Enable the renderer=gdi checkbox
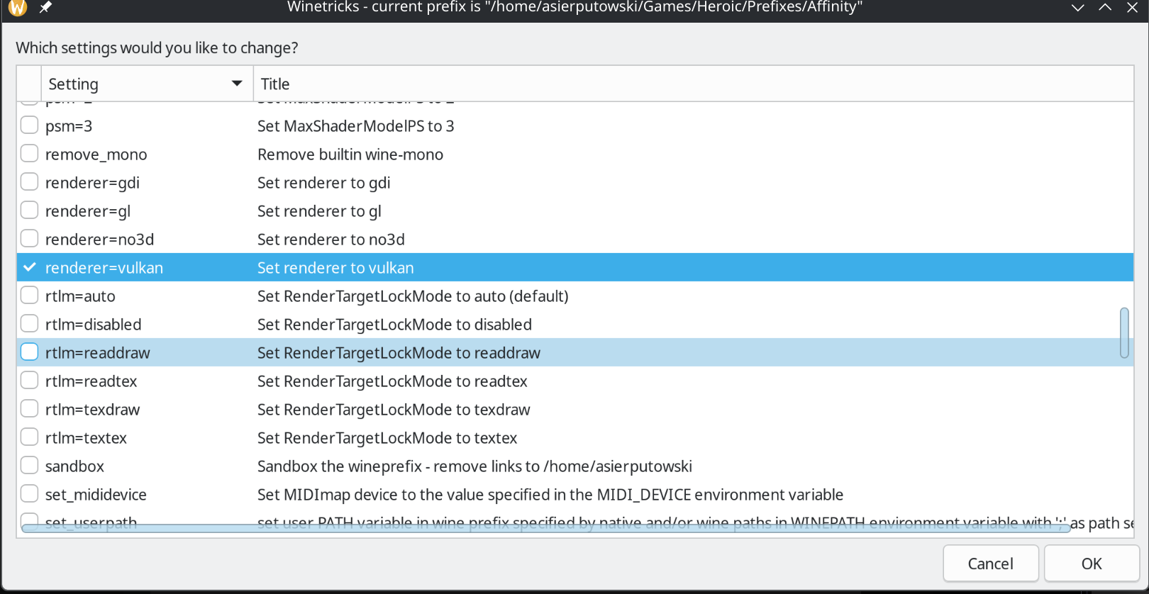 tap(29, 182)
